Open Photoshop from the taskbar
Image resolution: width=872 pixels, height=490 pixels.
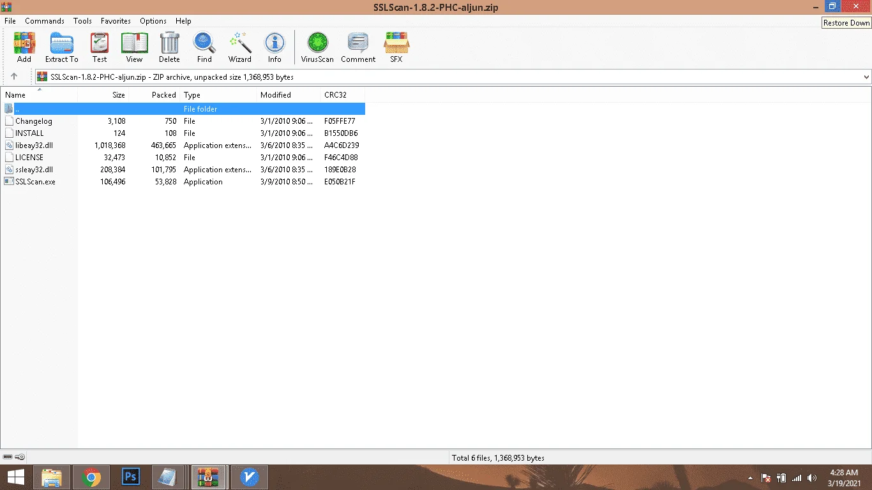[x=131, y=477]
